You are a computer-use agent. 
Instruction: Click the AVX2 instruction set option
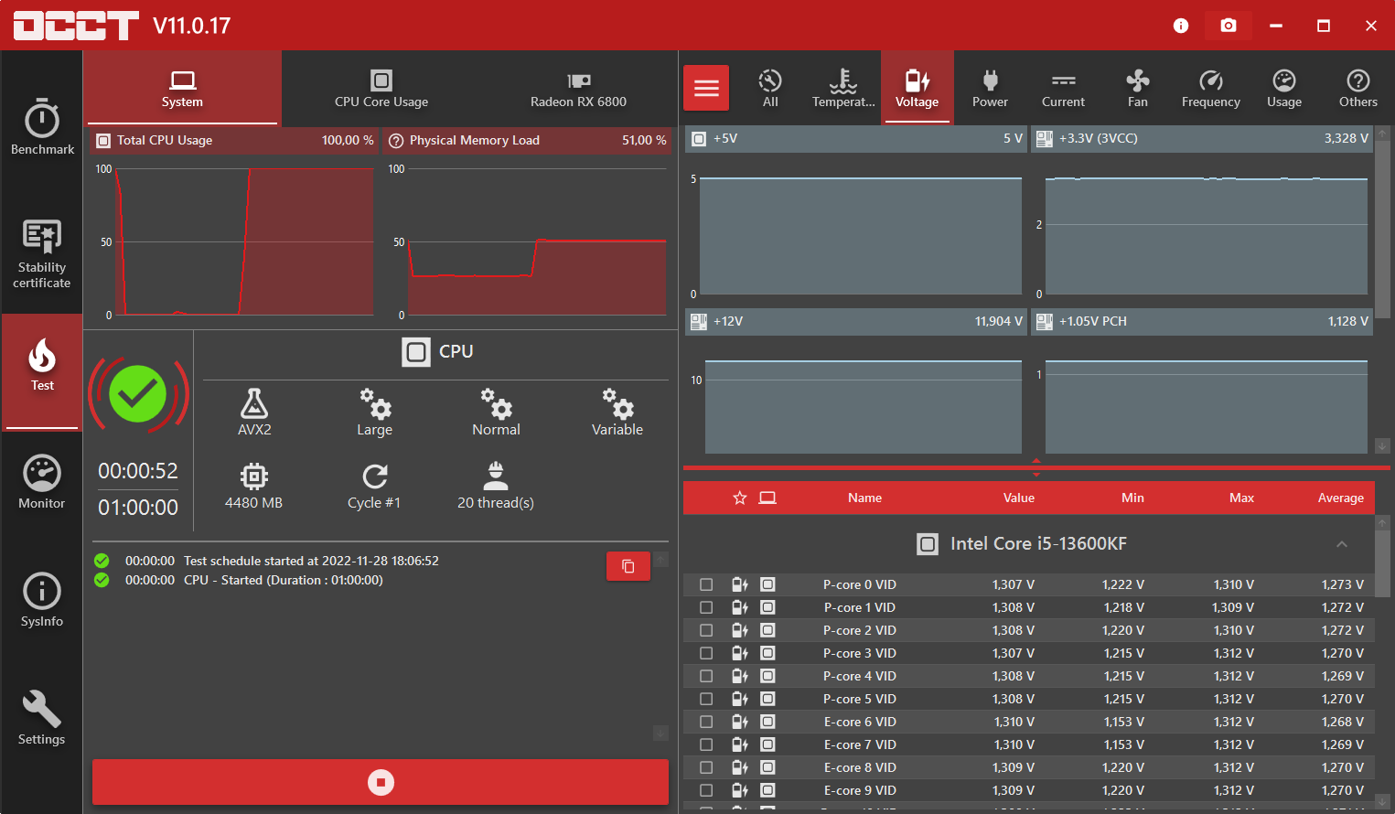254,412
